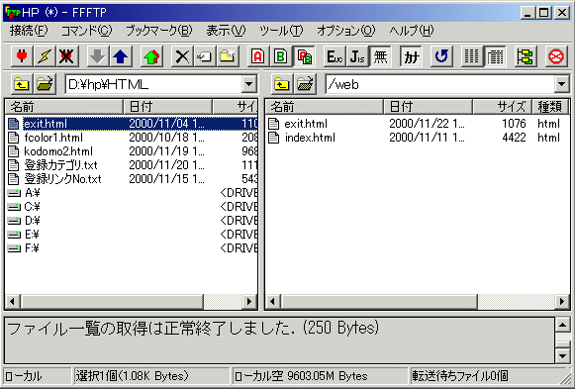Open the ブックマーク(B) menu
This screenshot has height=389, width=575.
(159, 31)
